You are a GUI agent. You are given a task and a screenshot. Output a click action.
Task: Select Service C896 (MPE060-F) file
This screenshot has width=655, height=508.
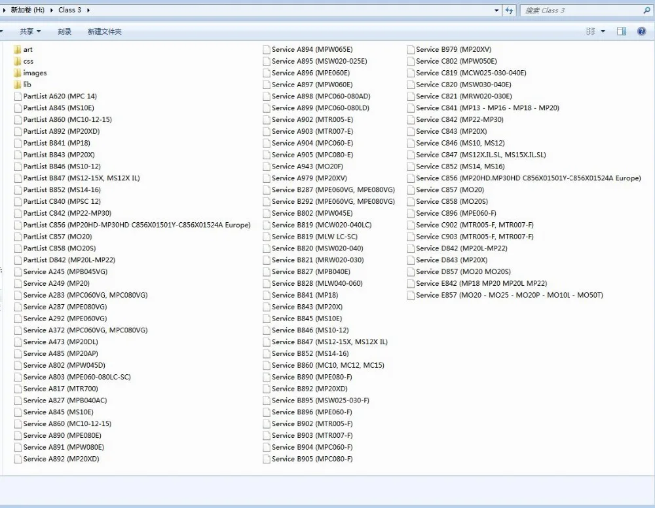click(456, 213)
